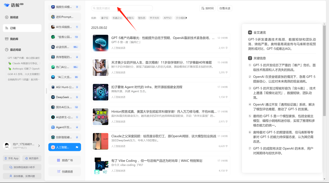
Task: Open article 扣子要做 Agent 时代的 Infra
Action: click(161, 92)
